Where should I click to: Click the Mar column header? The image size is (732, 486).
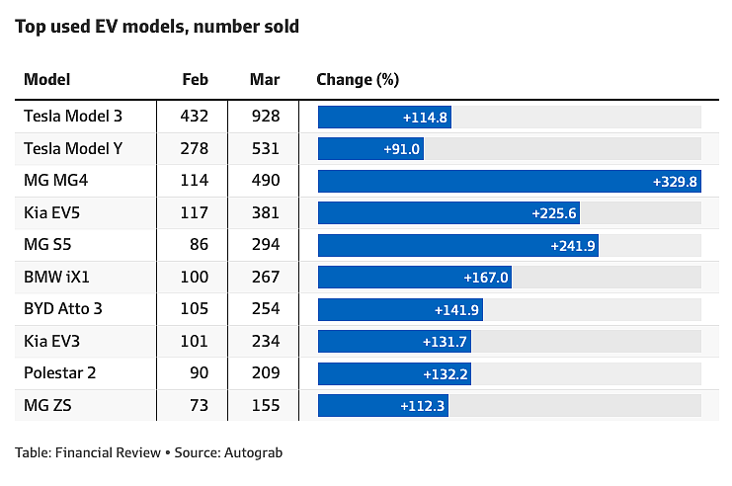[x=265, y=79]
